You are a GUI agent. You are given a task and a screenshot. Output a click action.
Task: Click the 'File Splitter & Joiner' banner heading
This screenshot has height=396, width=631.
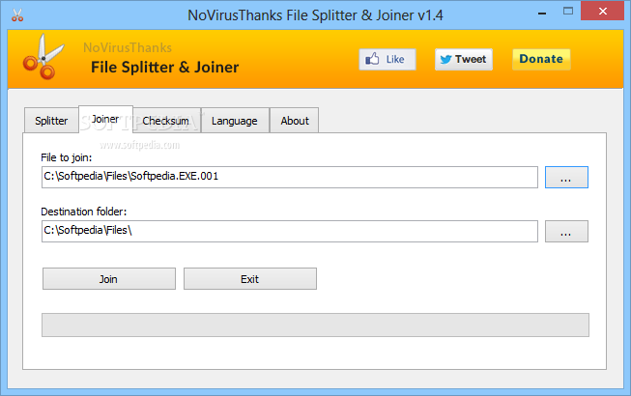tap(164, 68)
